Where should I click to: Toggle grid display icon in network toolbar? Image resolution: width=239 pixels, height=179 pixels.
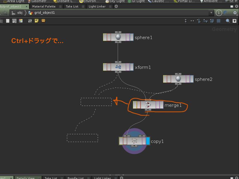[219, 21]
